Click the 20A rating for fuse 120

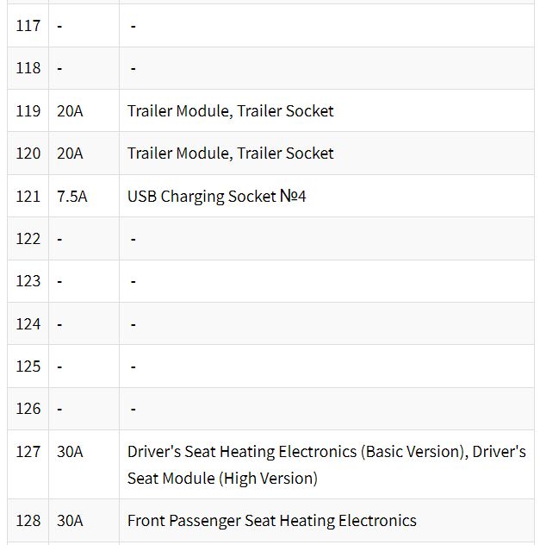click(70, 153)
